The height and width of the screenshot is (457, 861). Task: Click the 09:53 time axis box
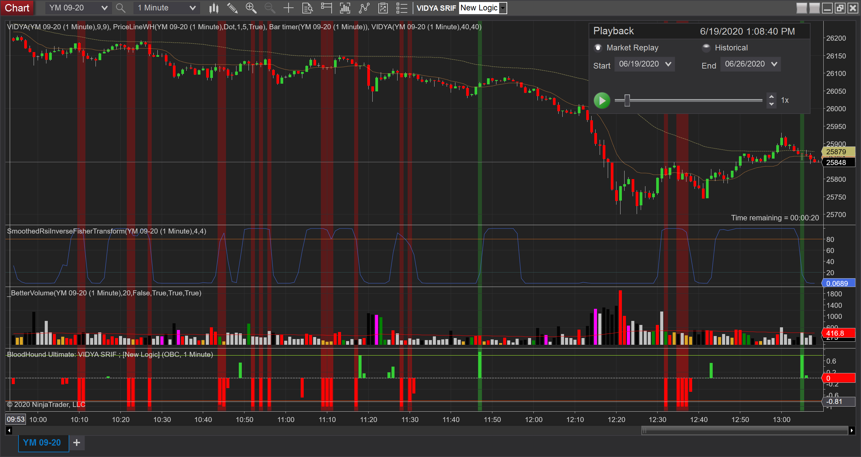tap(16, 419)
